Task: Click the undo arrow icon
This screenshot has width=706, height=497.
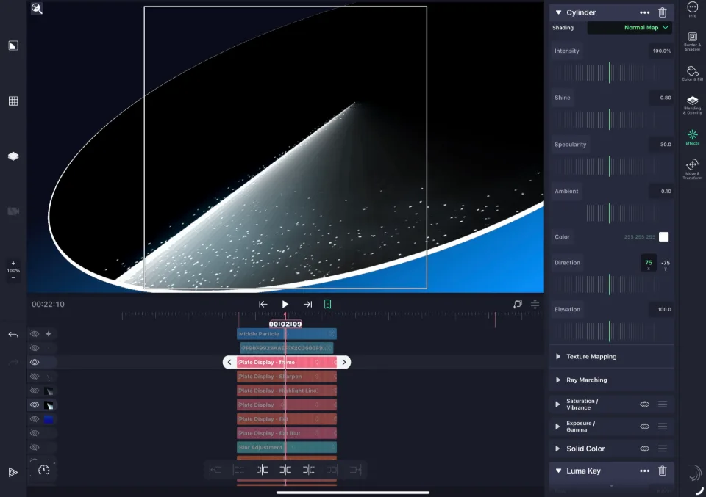Action: tap(13, 335)
